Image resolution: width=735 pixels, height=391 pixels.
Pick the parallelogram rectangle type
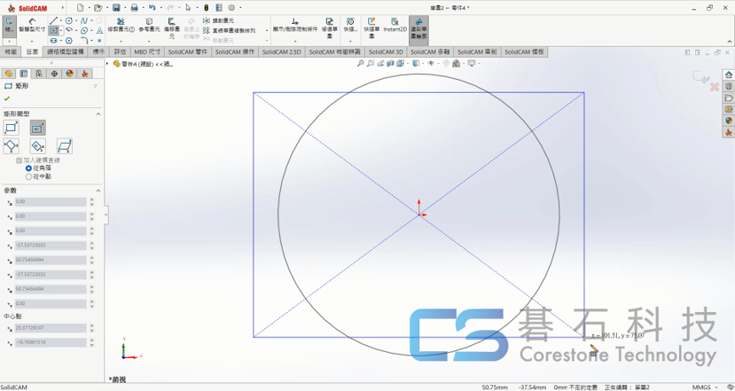65,146
